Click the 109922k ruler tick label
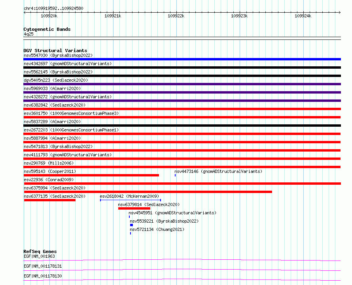The image size is (352, 285). 176,16
